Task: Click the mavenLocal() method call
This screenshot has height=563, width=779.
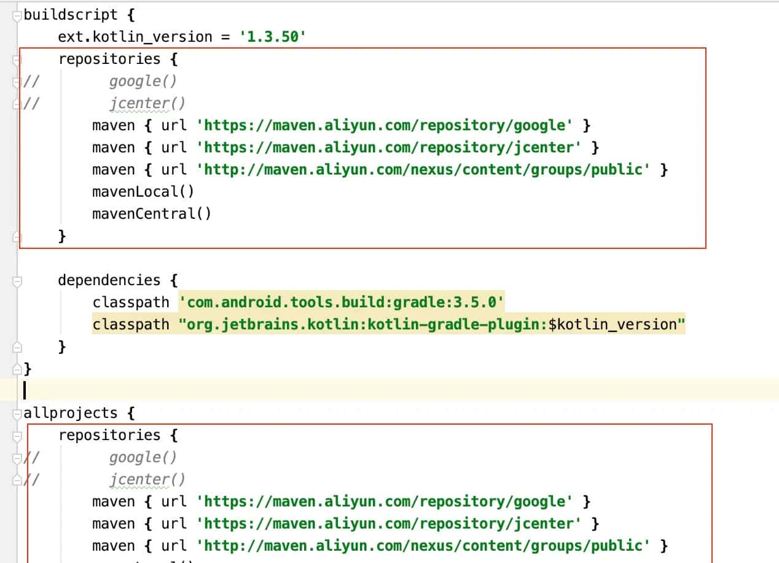Action: pos(144,191)
